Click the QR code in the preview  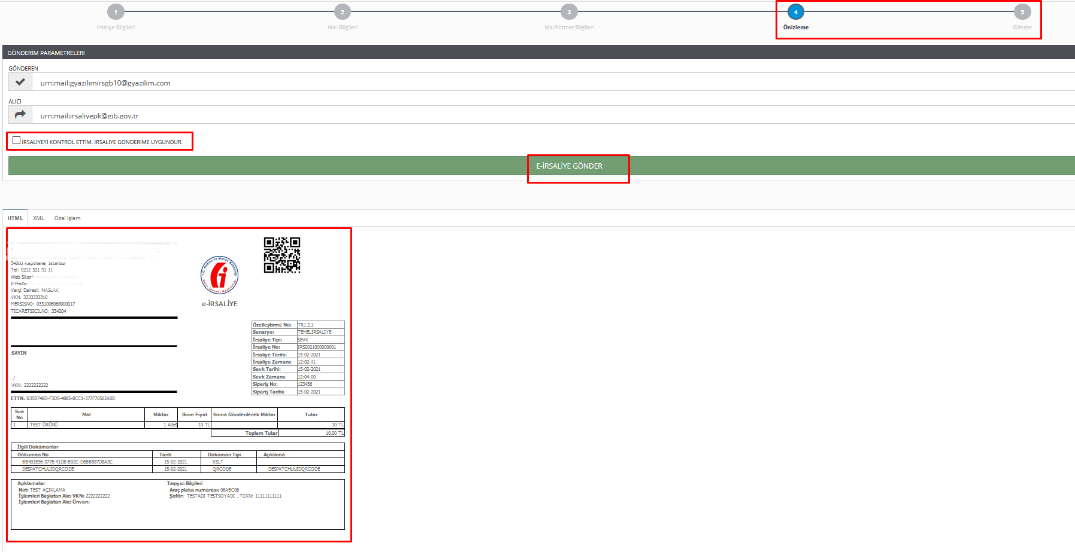click(282, 255)
